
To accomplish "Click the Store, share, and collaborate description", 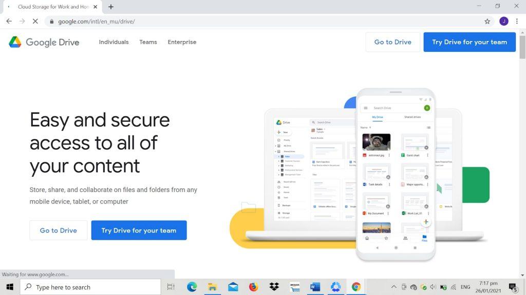I will point(114,196).
